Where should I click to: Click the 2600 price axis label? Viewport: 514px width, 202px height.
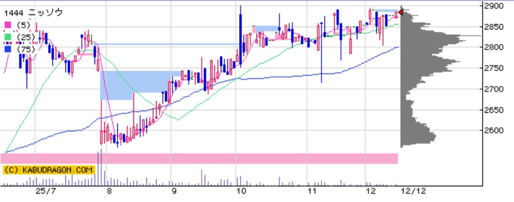[x=494, y=130]
